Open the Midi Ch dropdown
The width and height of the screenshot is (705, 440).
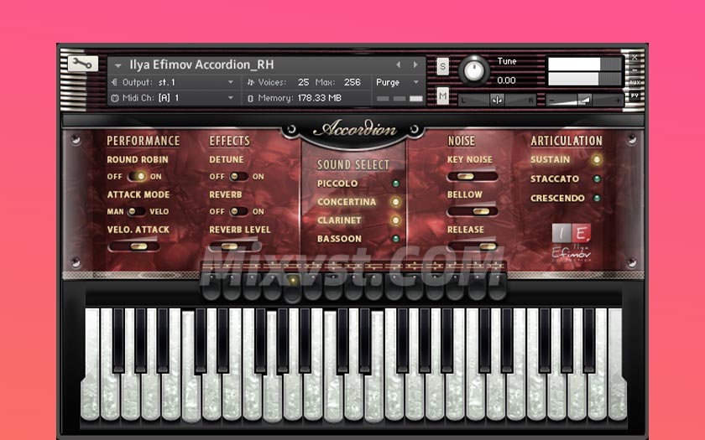(231, 98)
